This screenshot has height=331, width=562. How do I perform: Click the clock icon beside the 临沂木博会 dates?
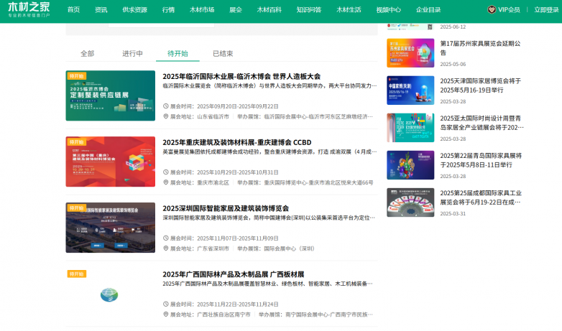166,106
